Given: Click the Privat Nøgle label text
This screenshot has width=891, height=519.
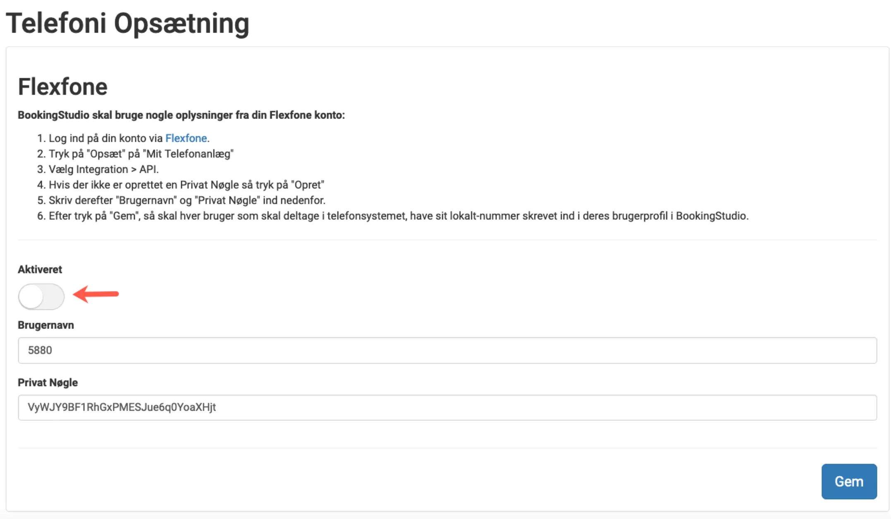Looking at the screenshot, I should click(x=48, y=383).
